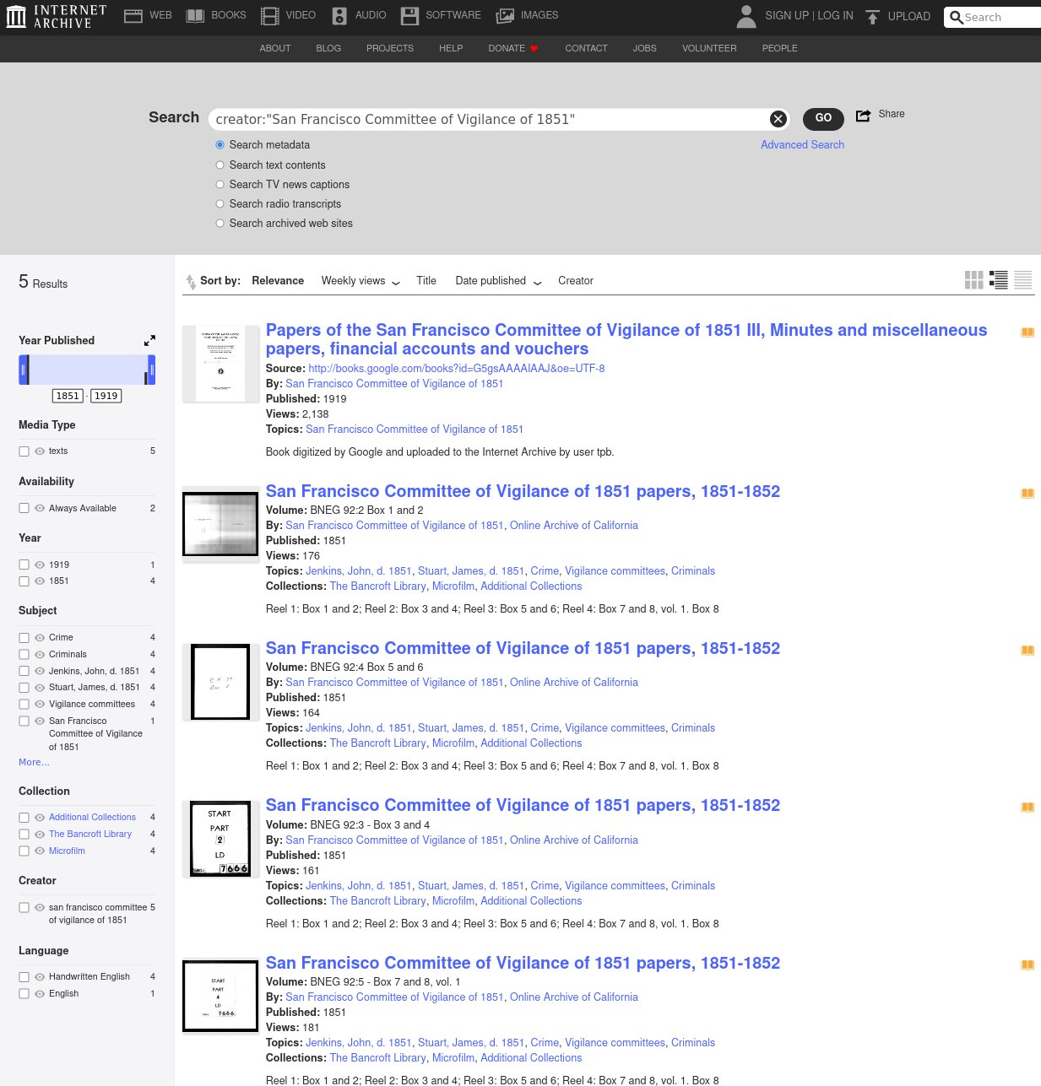This screenshot has width=1041, height=1086.
Task: Expand More subjects list
Action: click(34, 762)
